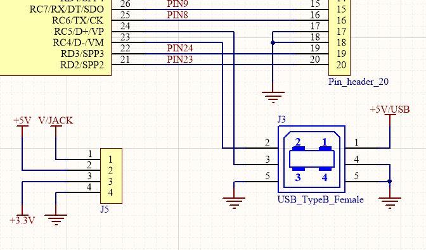426x250 pixels.
Task: Select the Pin_header_20 component label
Action: [x=358, y=82]
